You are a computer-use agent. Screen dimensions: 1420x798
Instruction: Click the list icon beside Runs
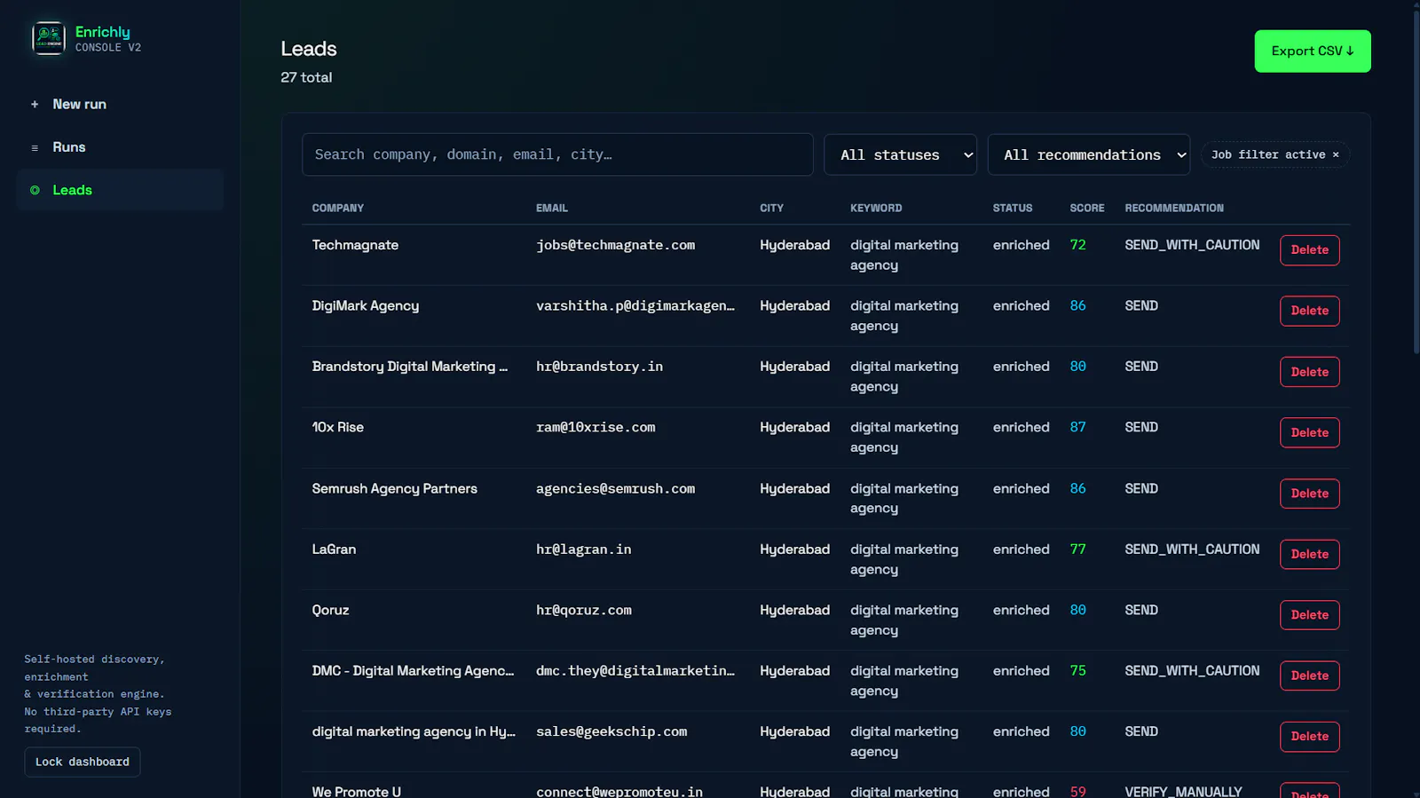[x=35, y=148]
